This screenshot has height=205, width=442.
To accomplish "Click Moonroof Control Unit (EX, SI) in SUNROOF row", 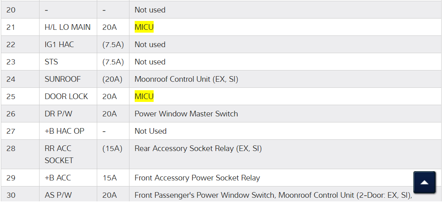I will [186, 79].
